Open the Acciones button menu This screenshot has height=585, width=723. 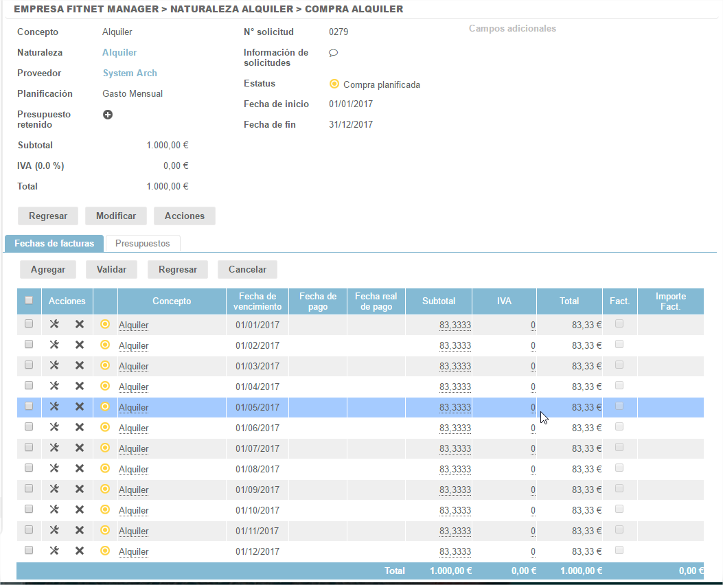[184, 216]
